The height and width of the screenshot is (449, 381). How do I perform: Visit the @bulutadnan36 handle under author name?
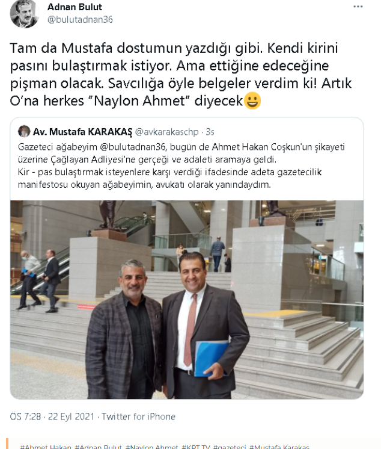80,19
